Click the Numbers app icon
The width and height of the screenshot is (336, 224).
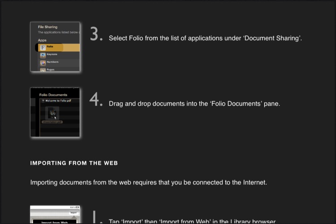(x=43, y=63)
